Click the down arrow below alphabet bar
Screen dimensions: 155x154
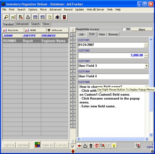(x=73, y=141)
